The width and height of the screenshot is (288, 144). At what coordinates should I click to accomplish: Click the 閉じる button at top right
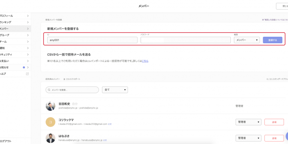282,6
